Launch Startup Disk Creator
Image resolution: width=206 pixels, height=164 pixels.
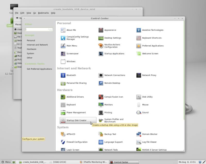[78, 120]
